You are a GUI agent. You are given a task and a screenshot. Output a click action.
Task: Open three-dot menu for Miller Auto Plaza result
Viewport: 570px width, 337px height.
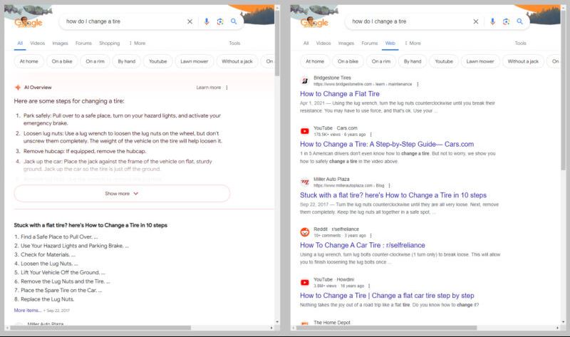click(389, 185)
